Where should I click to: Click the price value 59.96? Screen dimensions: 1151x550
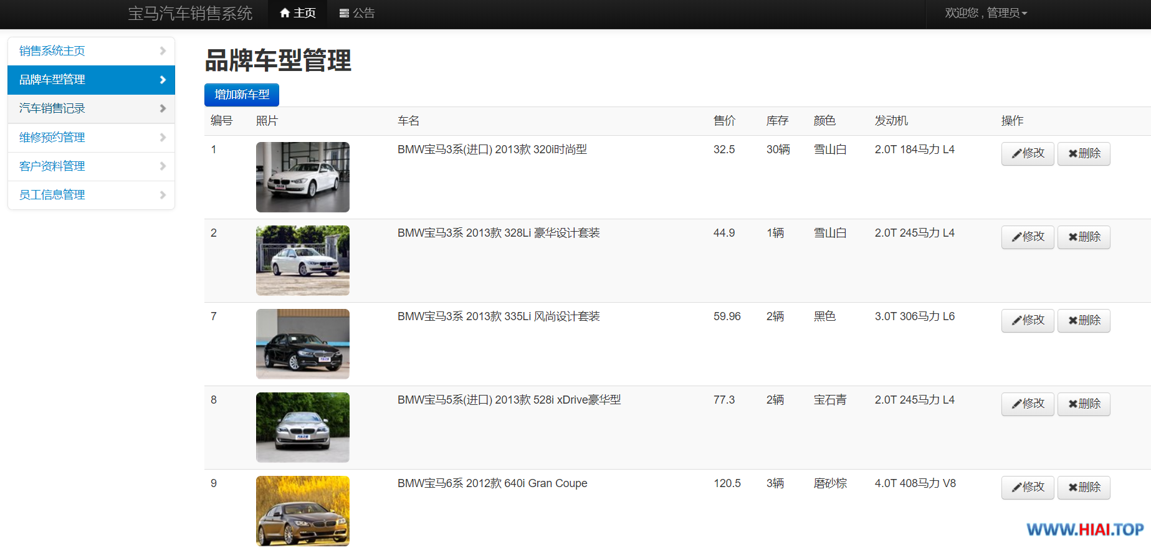(x=727, y=316)
